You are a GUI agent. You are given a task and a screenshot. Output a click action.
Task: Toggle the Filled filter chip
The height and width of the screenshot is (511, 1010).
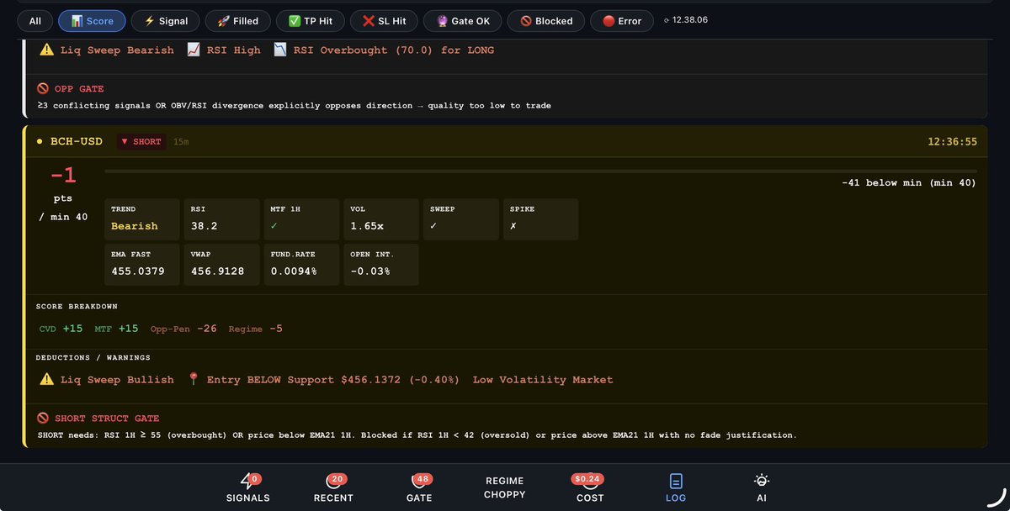tap(238, 21)
